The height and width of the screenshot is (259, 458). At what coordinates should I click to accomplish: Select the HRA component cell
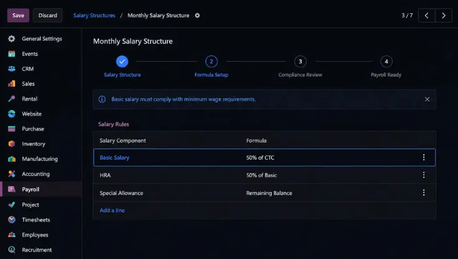click(x=105, y=175)
